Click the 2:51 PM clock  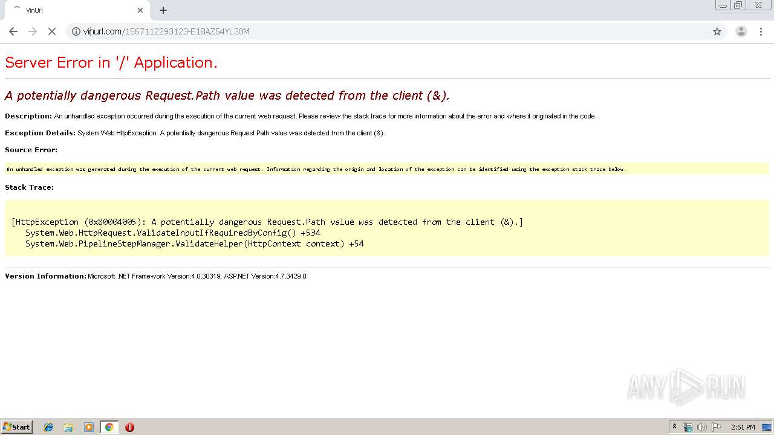tap(743, 427)
